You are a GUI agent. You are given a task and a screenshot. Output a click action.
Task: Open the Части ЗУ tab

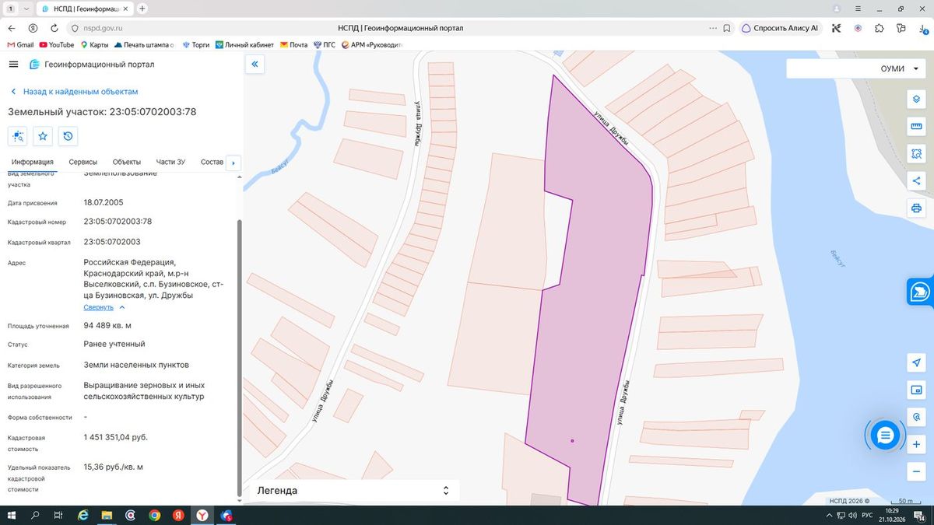(170, 162)
